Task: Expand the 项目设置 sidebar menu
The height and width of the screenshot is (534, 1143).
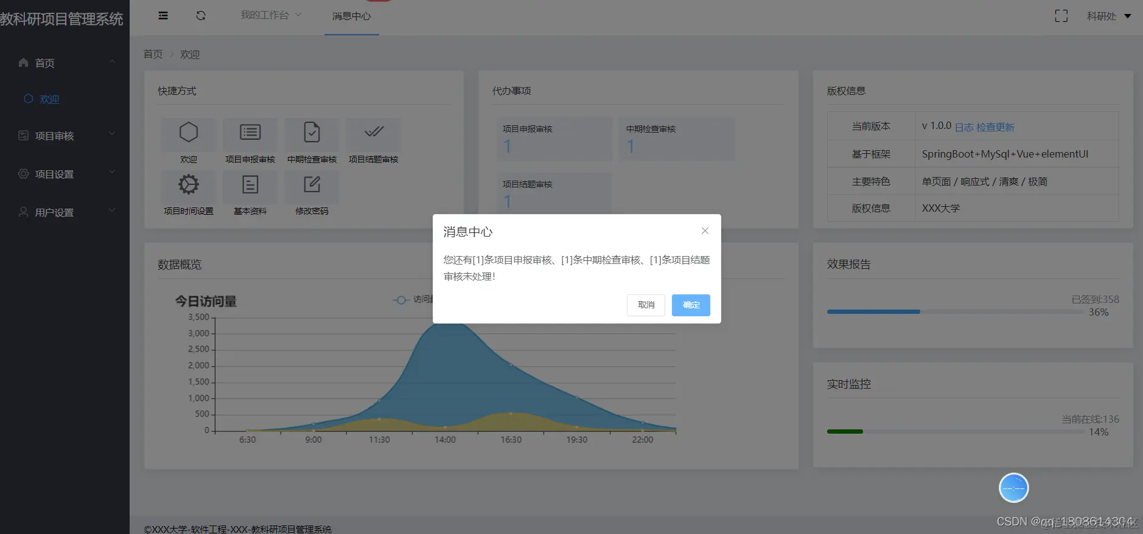Action: tap(65, 174)
